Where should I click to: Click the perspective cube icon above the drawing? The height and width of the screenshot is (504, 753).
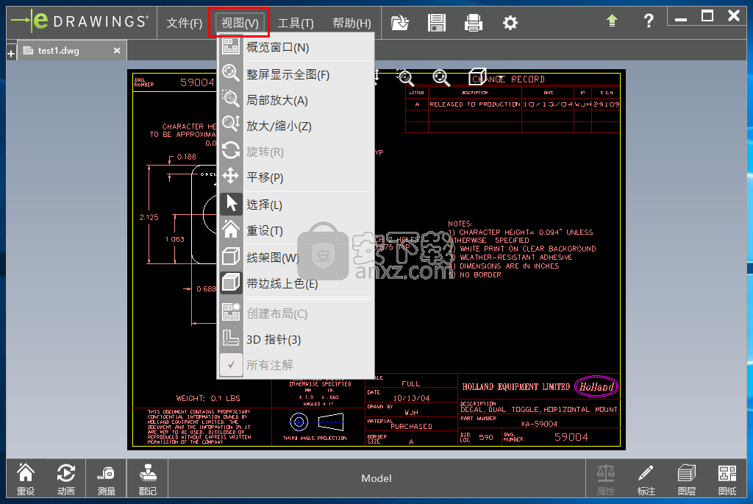(477, 77)
